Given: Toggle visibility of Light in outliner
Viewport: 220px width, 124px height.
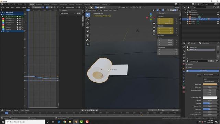Looking at the screenshot, I should (x=218, y=21).
